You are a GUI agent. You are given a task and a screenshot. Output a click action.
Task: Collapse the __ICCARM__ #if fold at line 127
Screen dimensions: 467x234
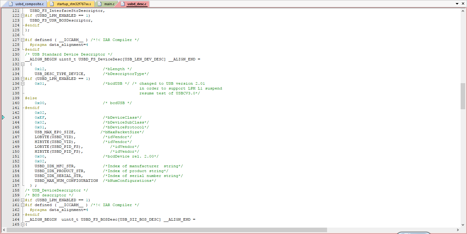coord(23,40)
